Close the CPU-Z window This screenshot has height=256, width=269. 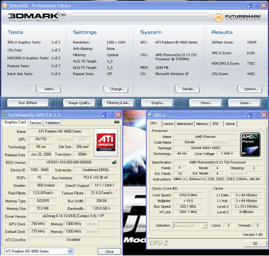click(x=264, y=115)
